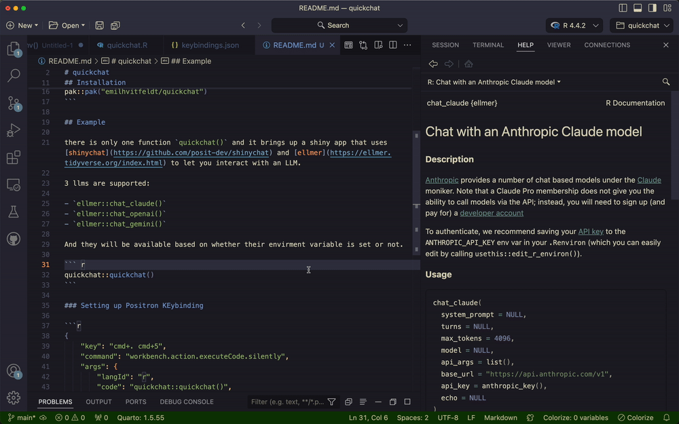The image size is (679, 424).
Task: Switch to the TERMINAL tab
Action: tap(488, 45)
